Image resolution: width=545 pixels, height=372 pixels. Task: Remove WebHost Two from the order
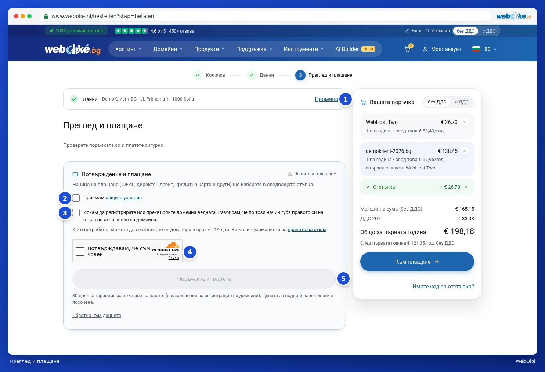(465, 122)
